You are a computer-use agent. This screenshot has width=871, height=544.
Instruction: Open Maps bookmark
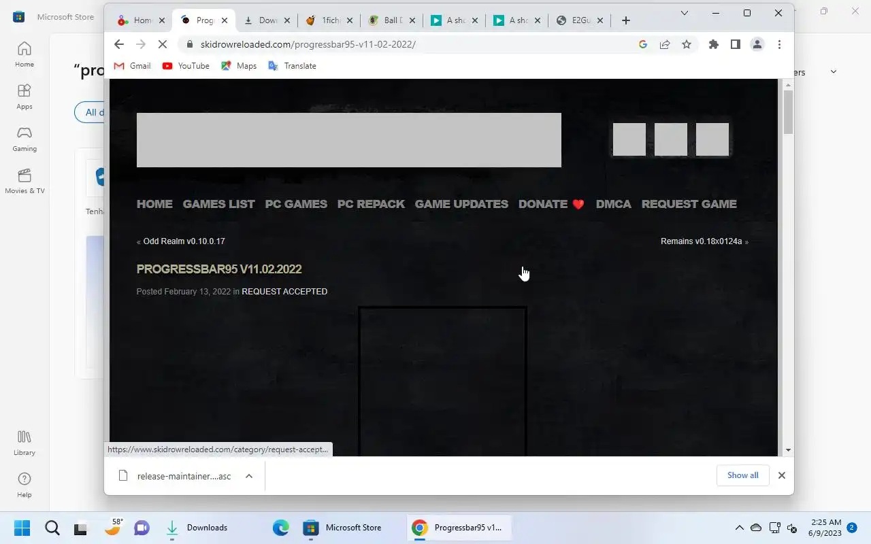click(239, 66)
